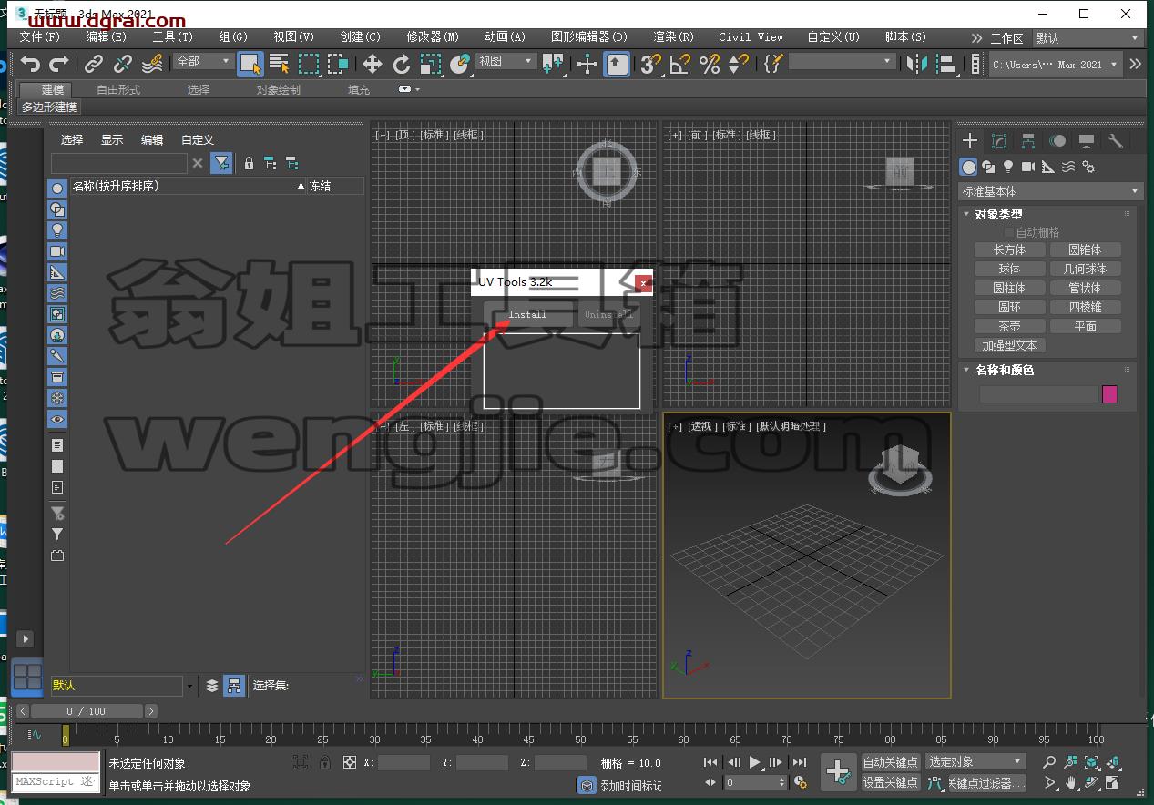Viewport: 1154px width, 805px height.
Task: Click the time slider 0 / 100
Action: 86,711
